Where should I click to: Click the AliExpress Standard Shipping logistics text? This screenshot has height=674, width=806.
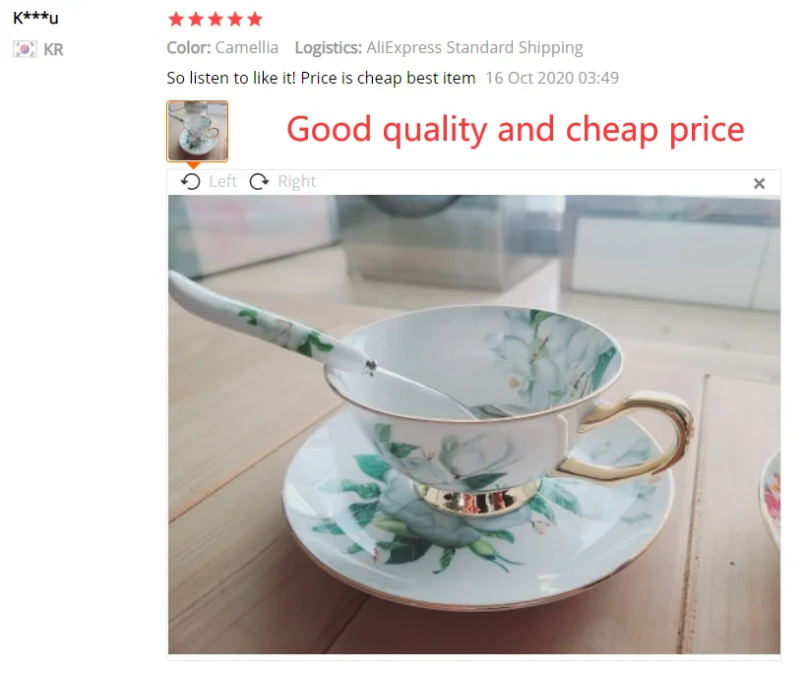pyautogui.click(x=474, y=48)
